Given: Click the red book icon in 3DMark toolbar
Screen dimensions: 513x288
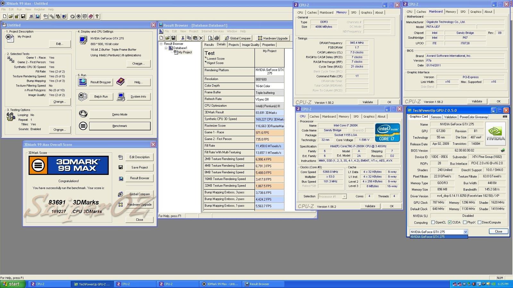Looking at the screenshot, I should pyautogui.click(x=91, y=16).
